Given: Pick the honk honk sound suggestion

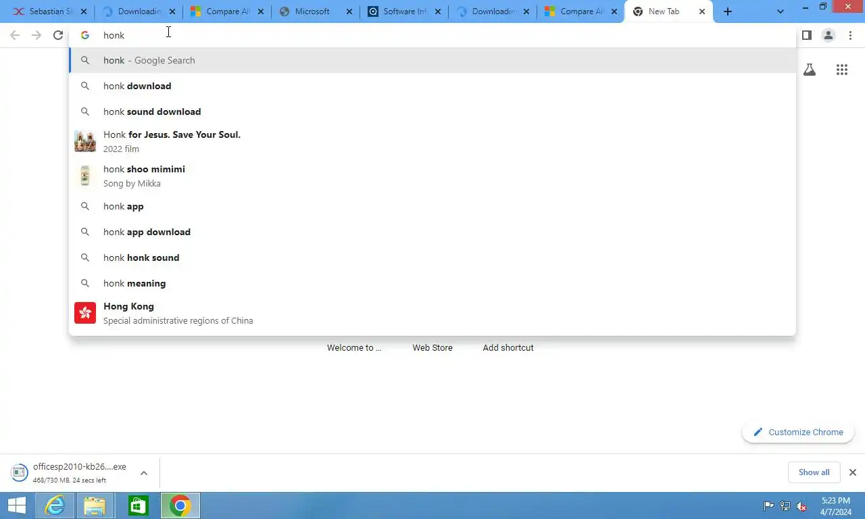Looking at the screenshot, I should click(432, 257).
